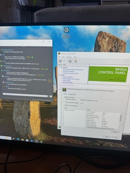Click the Home icon in NVIDIA toolbar
Viewport: 130px width, 173px height.
click(x=76, y=61)
